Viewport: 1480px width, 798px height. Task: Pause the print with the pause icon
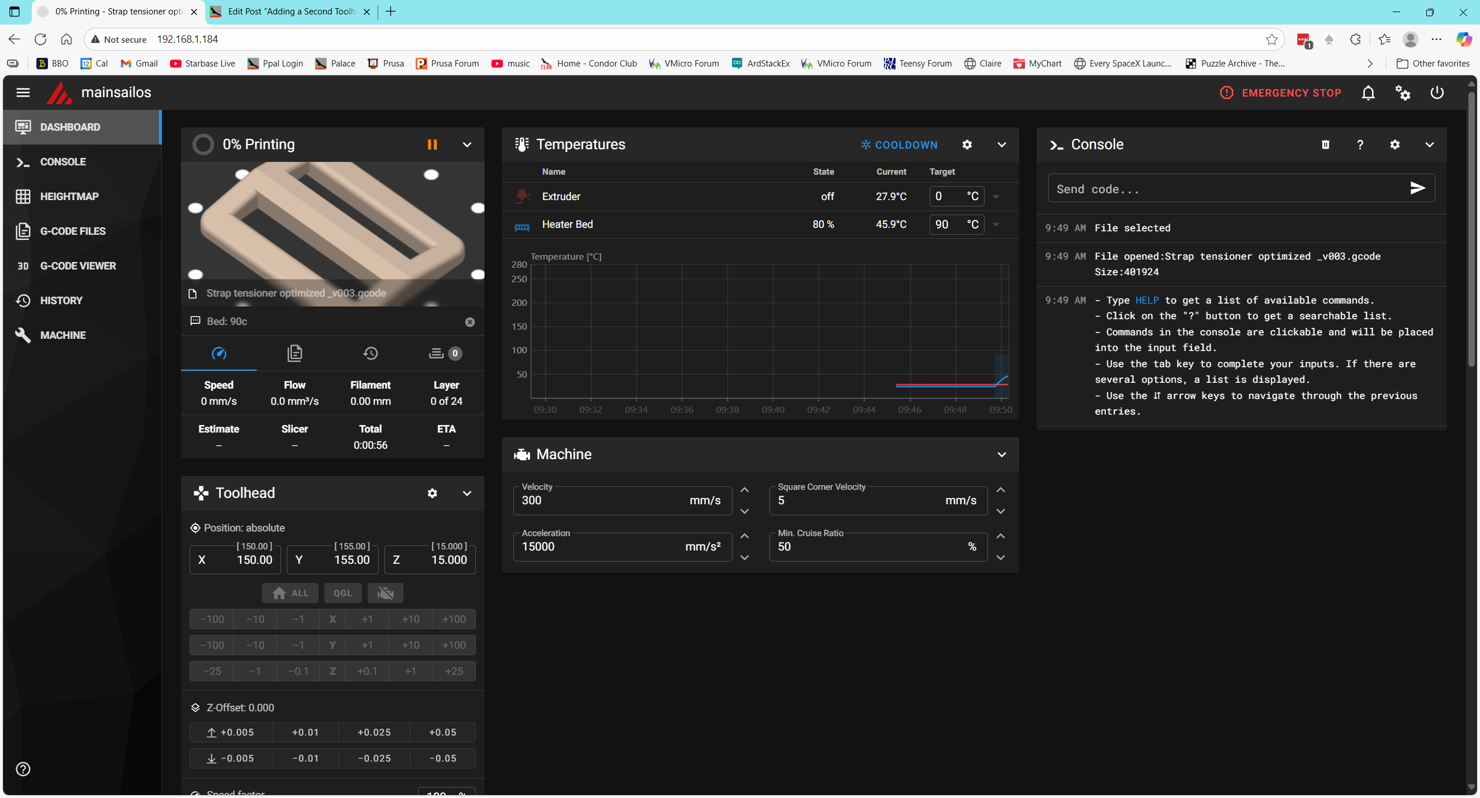click(432, 145)
